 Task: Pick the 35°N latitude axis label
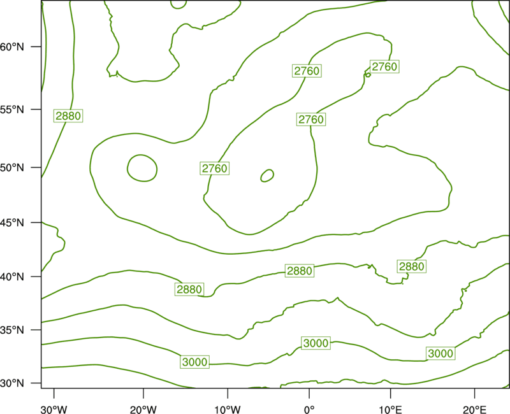tap(12, 330)
